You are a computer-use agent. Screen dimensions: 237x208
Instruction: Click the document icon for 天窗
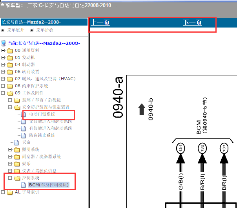(16, 143)
